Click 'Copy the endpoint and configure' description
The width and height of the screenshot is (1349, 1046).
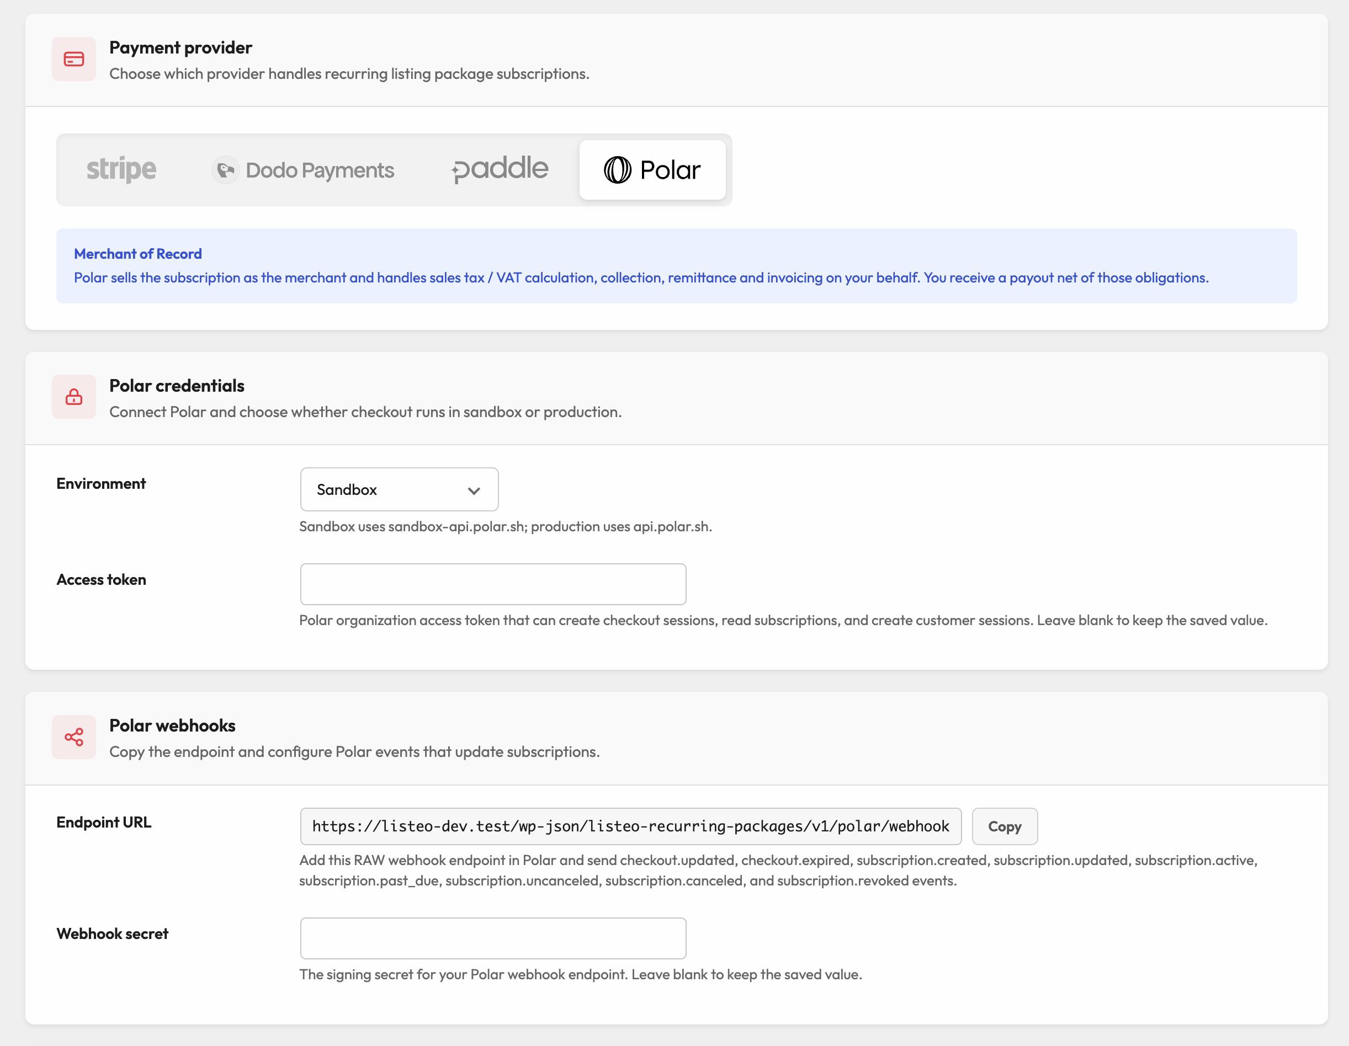[354, 752]
